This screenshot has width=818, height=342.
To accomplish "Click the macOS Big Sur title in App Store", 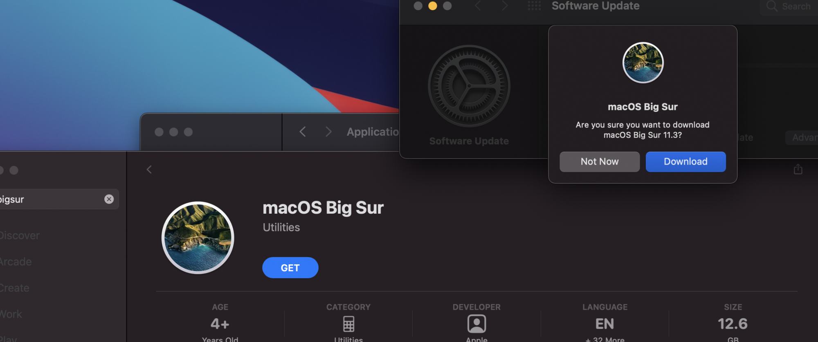I will click(323, 208).
